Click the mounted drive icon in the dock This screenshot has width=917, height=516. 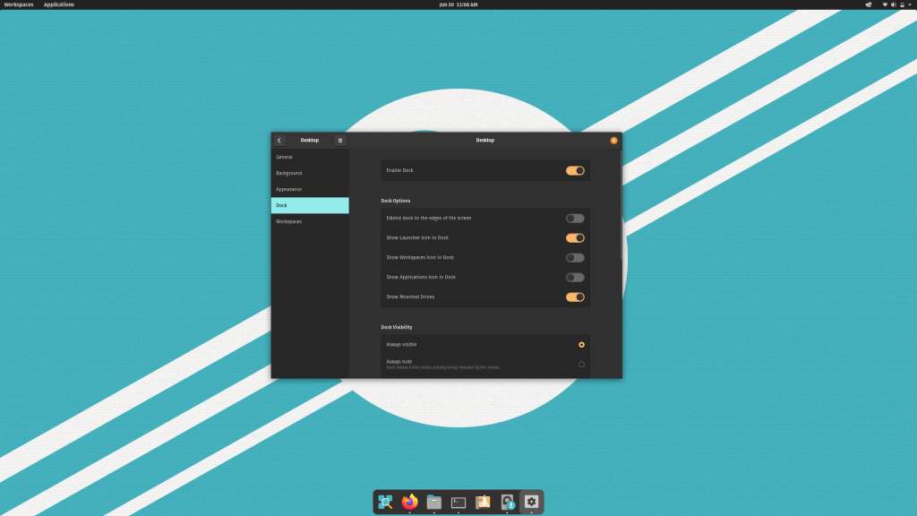(x=506, y=502)
